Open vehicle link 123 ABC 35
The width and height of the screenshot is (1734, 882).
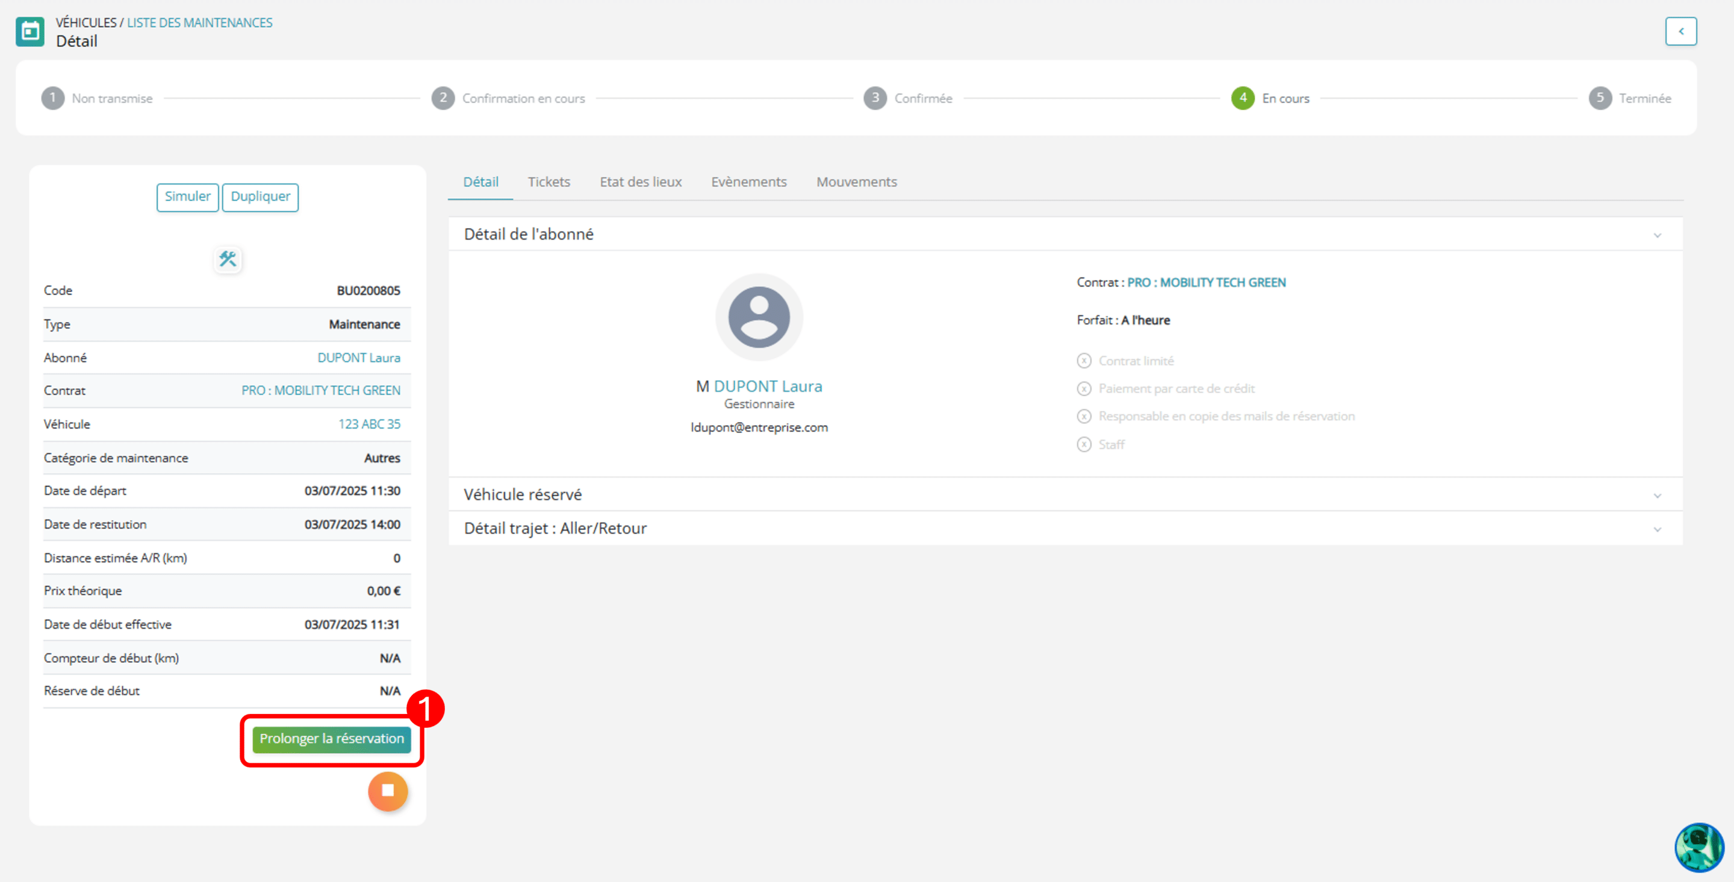pyautogui.click(x=369, y=424)
